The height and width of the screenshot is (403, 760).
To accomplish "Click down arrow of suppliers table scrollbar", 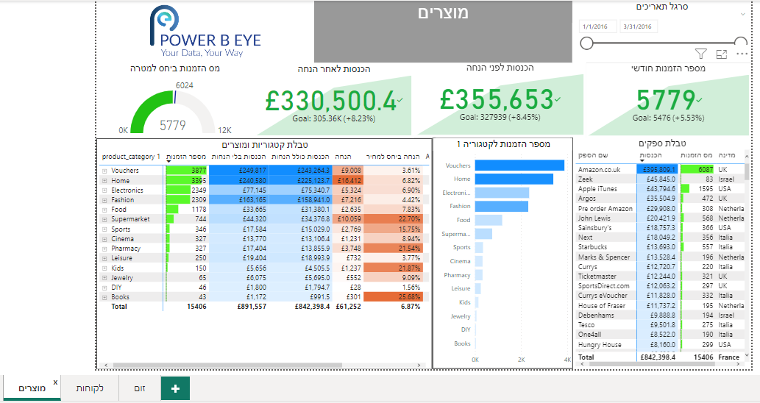I will pyautogui.click(x=747, y=355).
